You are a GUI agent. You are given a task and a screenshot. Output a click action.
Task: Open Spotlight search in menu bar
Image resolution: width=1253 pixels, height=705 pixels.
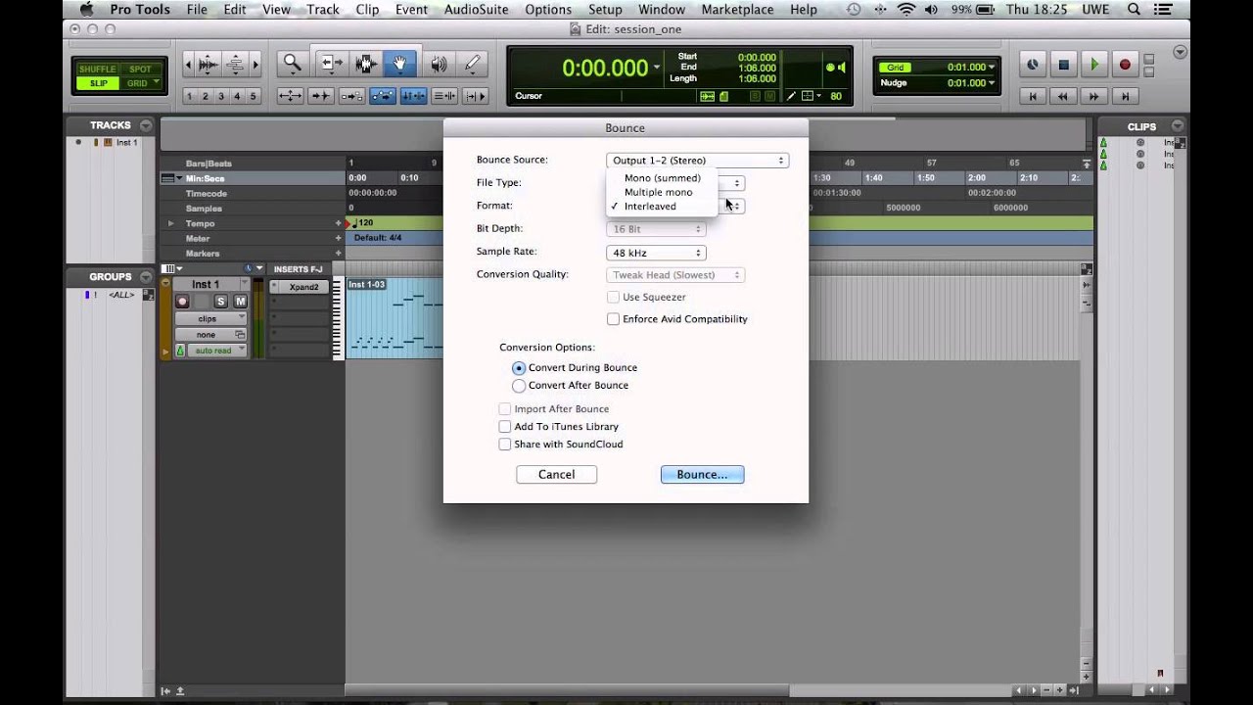tap(1134, 10)
